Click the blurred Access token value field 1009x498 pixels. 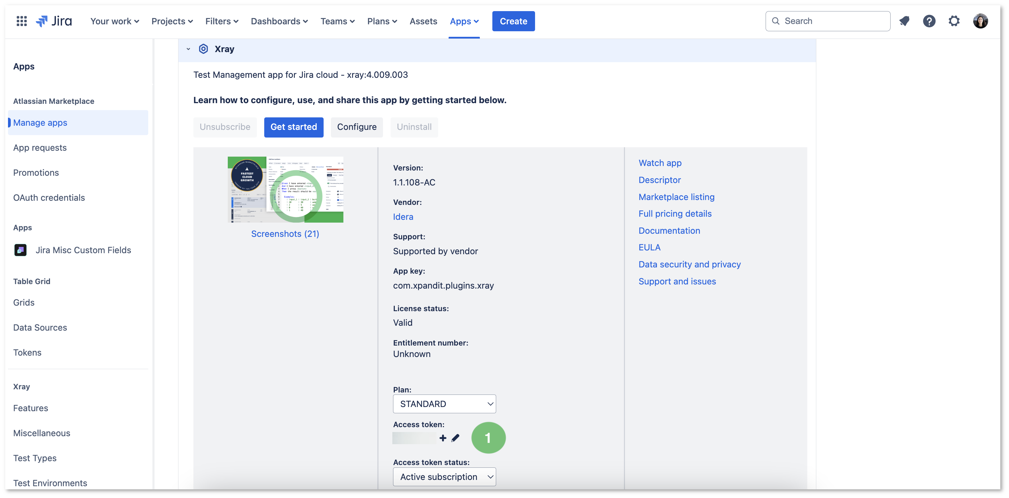[x=414, y=438]
